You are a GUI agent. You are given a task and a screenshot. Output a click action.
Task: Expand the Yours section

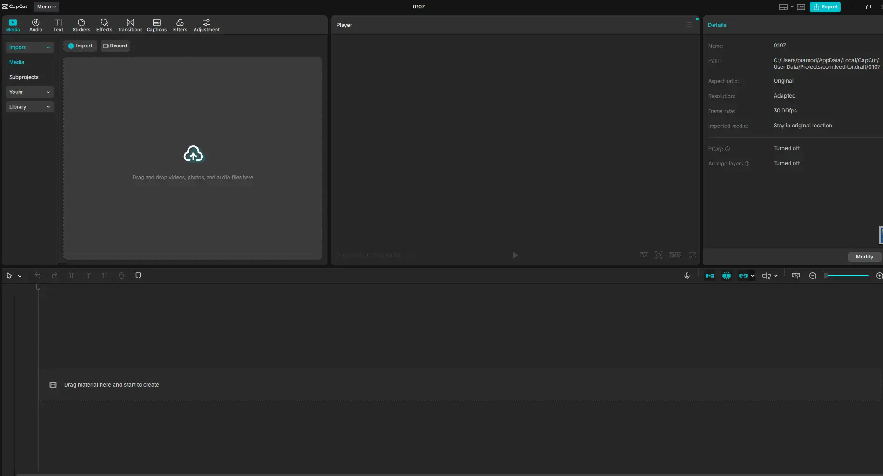tap(29, 92)
